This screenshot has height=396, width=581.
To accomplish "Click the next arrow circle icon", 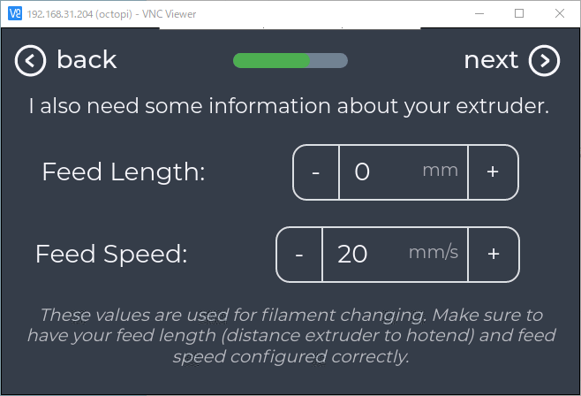I will tap(544, 61).
